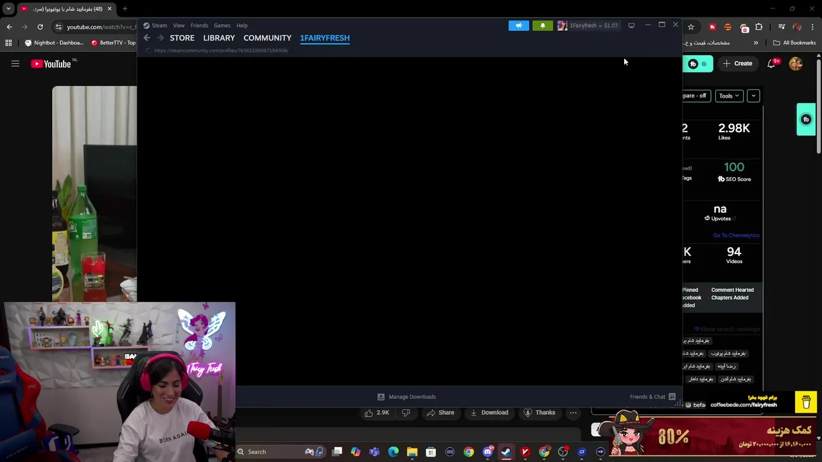
Task: Expand Chrome tab search dropdown
Action: [x=8, y=9]
